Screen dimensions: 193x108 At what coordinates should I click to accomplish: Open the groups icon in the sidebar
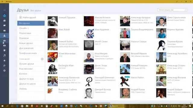5,40
